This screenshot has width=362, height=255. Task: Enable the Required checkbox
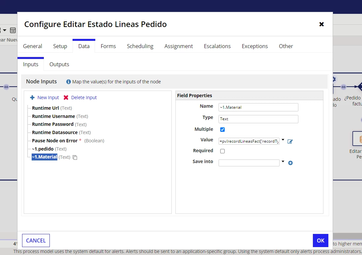(x=222, y=151)
